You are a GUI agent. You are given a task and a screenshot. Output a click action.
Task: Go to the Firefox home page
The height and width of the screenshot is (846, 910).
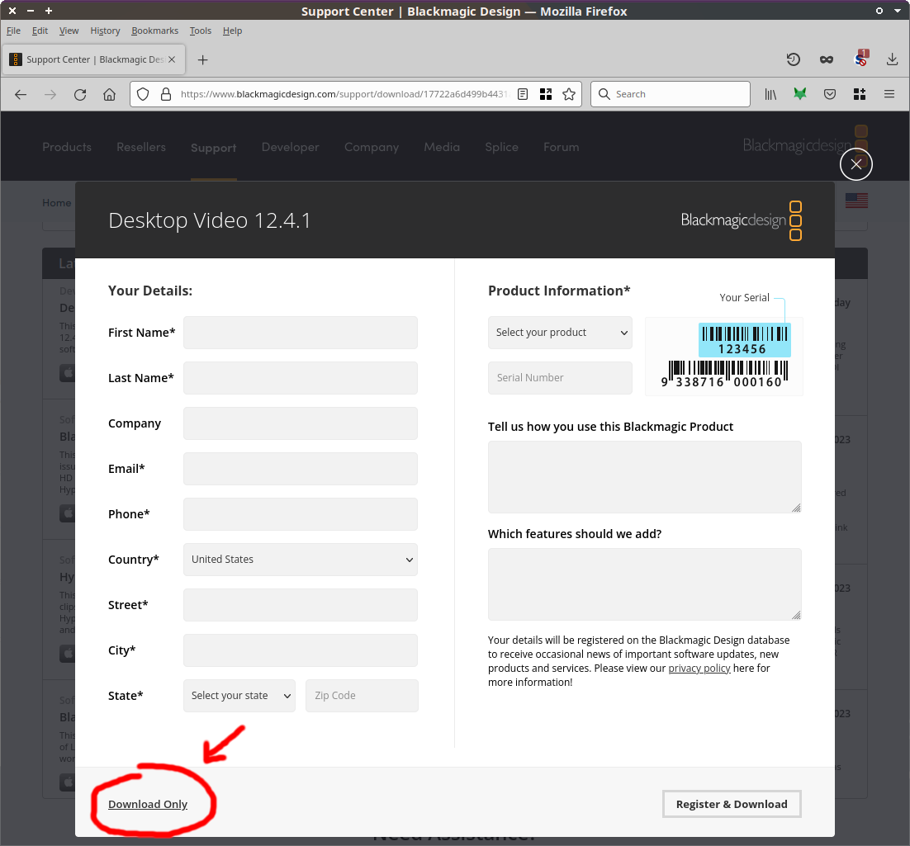[x=109, y=94]
